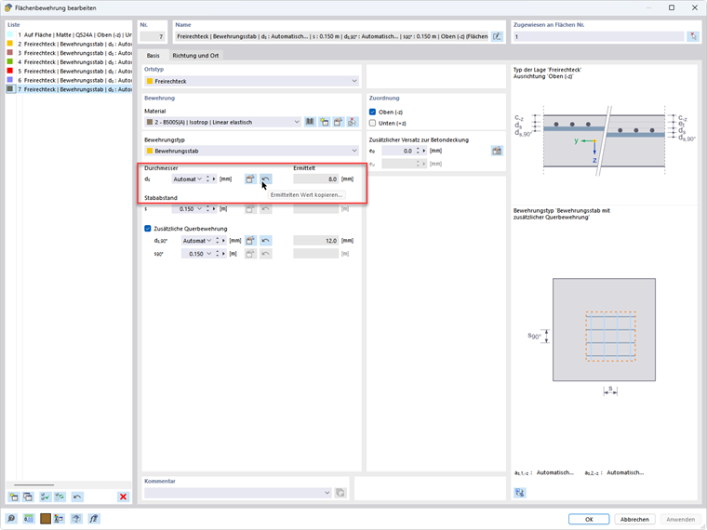
Task: Click the edit icon next to ds Automat
Action: pyautogui.click(x=250, y=179)
